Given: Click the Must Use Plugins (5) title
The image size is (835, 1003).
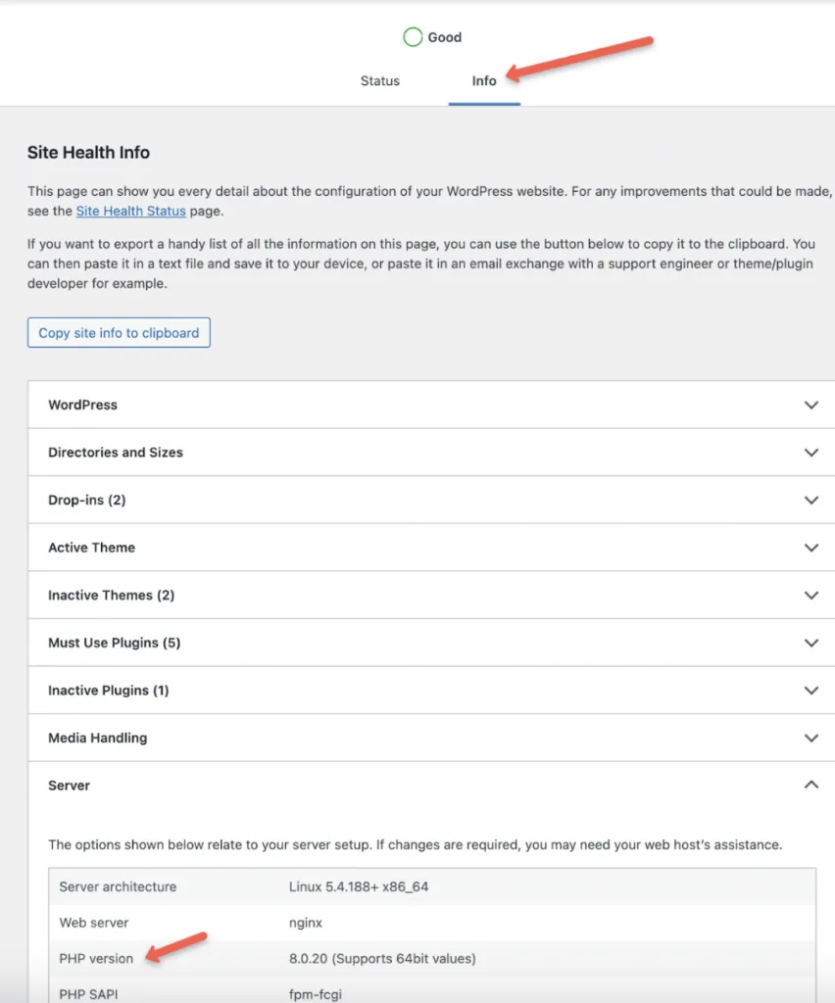Looking at the screenshot, I should tap(114, 643).
